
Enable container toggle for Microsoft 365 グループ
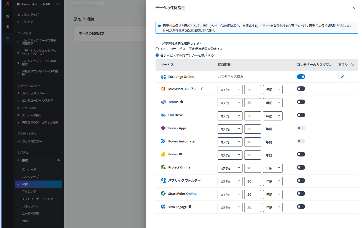pos(301,89)
